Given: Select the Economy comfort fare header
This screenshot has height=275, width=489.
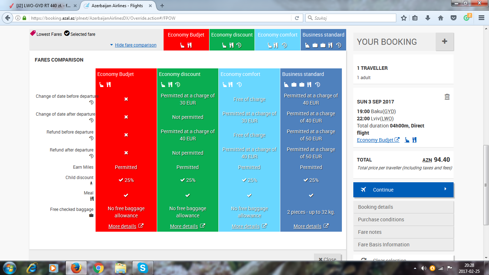Looking at the screenshot, I should [x=278, y=40].
